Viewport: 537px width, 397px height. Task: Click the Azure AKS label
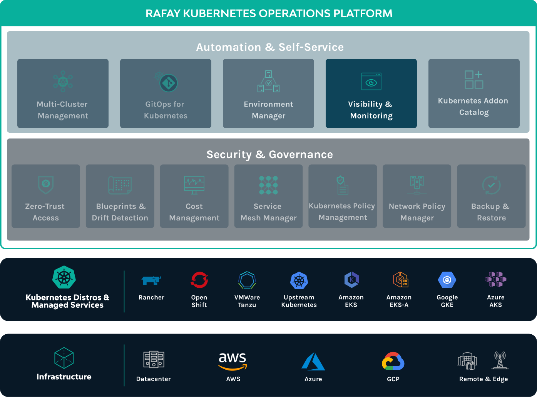(x=496, y=301)
